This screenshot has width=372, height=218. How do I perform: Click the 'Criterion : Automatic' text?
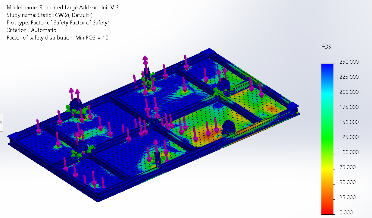click(31, 30)
